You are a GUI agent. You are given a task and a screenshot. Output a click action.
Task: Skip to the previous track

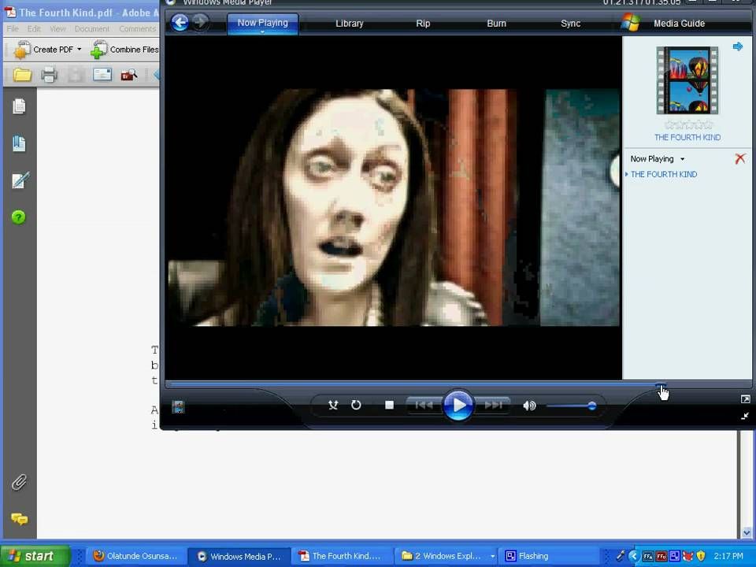(424, 405)
